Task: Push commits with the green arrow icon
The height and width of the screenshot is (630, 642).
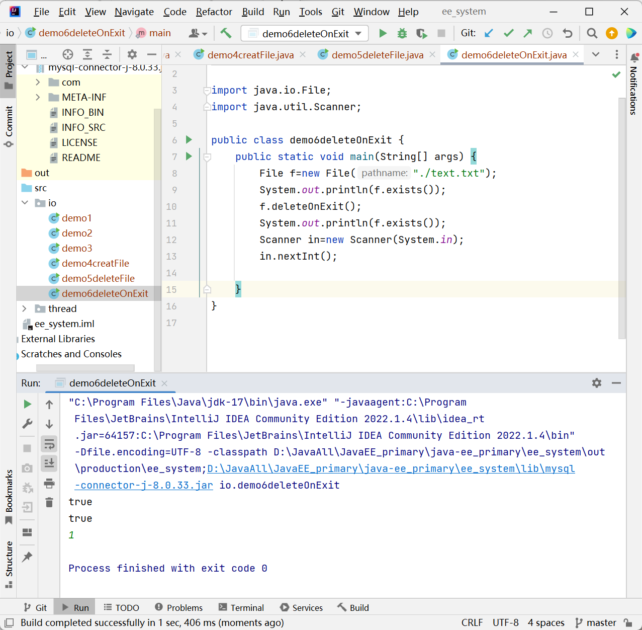Action: pyautogui.click(x=528, y=33)
